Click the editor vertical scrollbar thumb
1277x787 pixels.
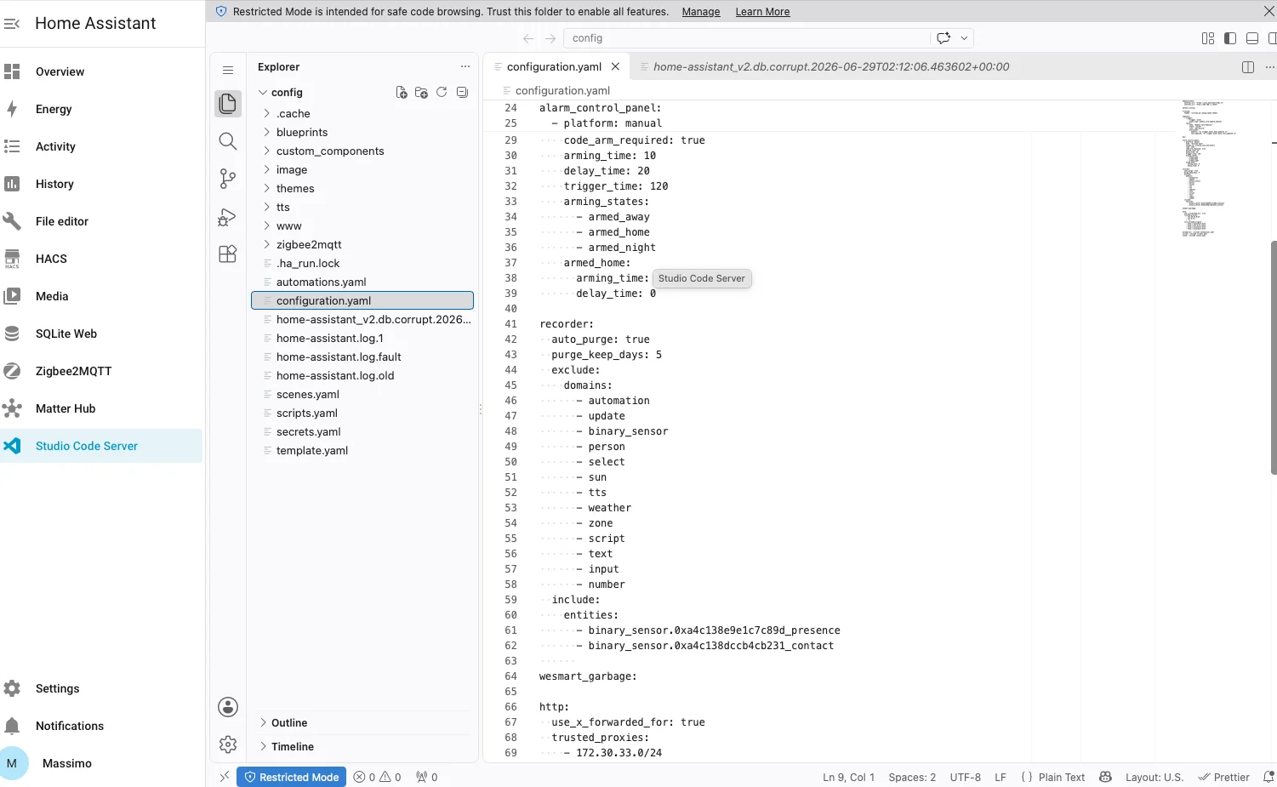(x=1273, y=357)
